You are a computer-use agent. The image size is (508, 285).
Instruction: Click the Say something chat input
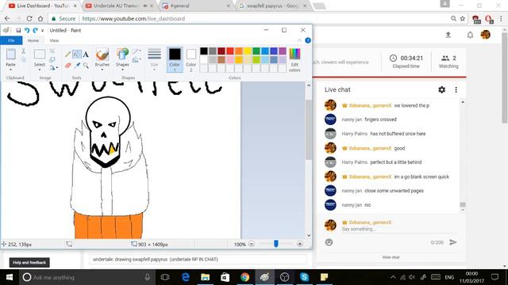[x=399, y=229]
